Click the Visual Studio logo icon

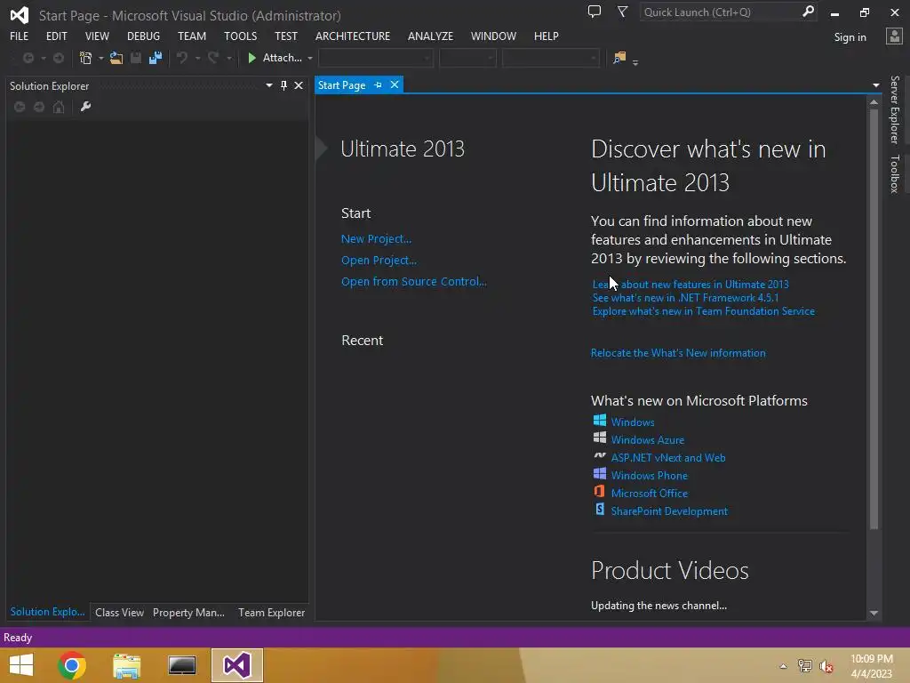tap(20, 15)
